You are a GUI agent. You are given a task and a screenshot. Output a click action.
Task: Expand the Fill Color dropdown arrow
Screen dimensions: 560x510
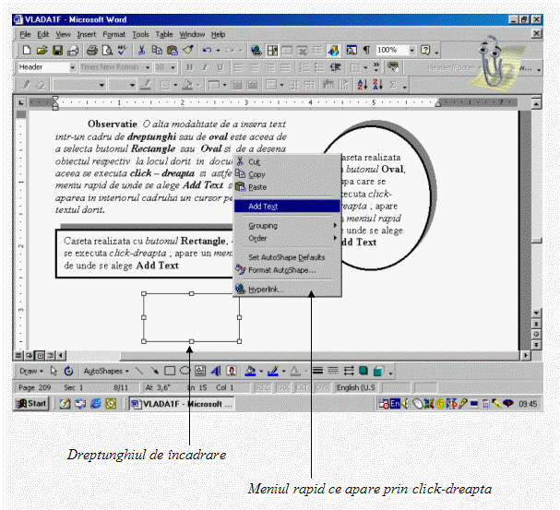[x=261, y=372]
